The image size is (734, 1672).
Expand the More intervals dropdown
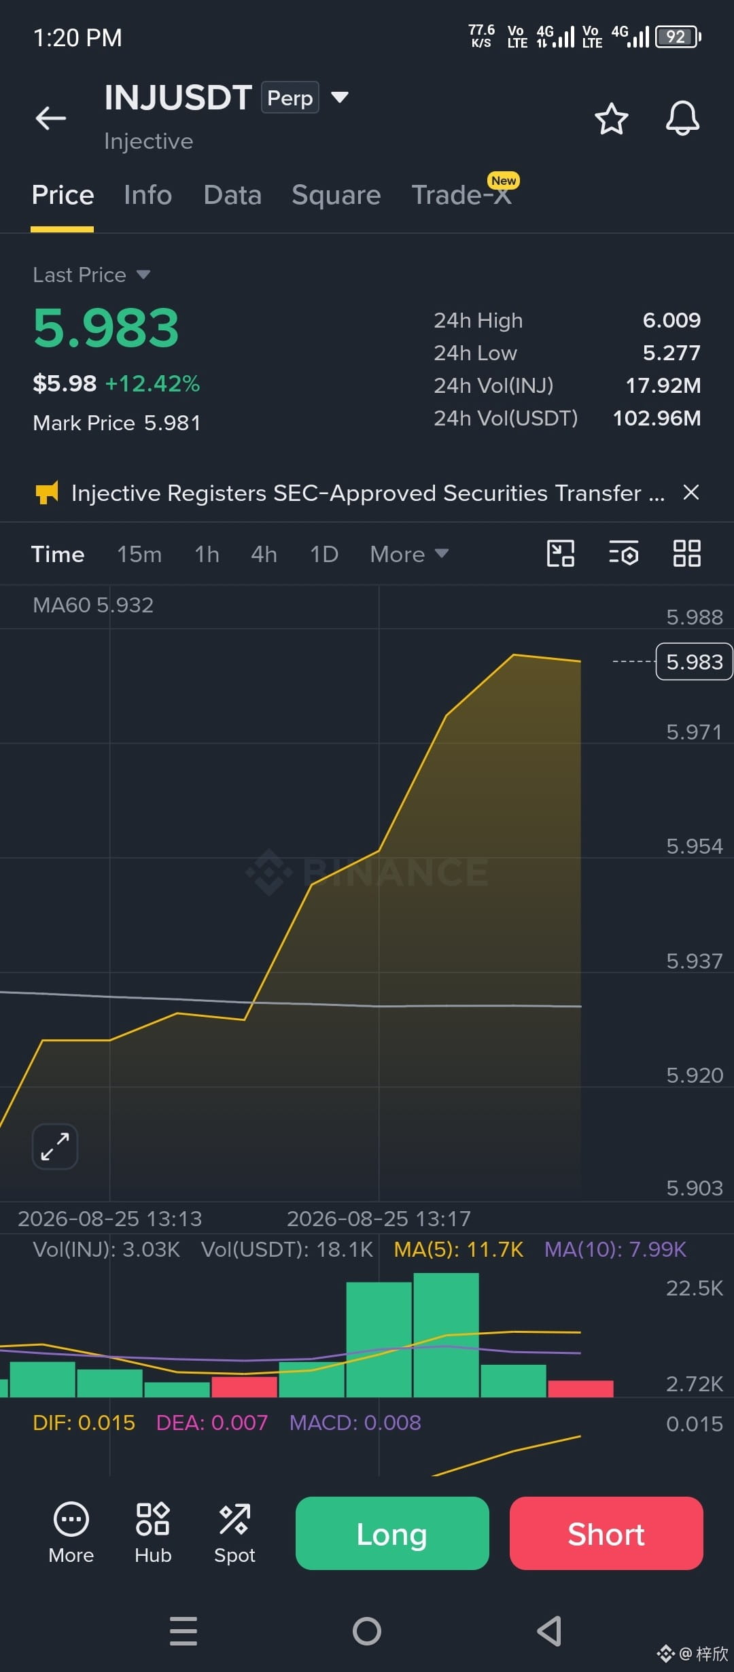408,554
